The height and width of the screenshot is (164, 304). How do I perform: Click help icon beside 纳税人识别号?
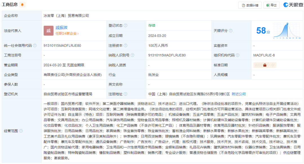133,55
